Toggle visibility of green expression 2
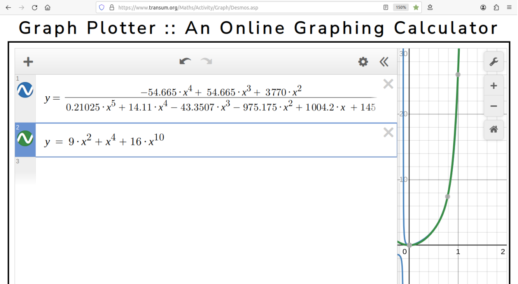The image size is (518, 284). click(25, 138)
